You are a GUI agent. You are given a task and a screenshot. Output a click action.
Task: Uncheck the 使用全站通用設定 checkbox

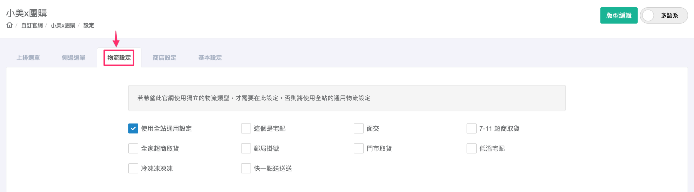(133, 128)
